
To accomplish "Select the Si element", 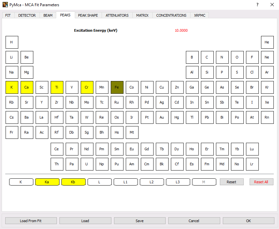I will click(x=207, y=73).
